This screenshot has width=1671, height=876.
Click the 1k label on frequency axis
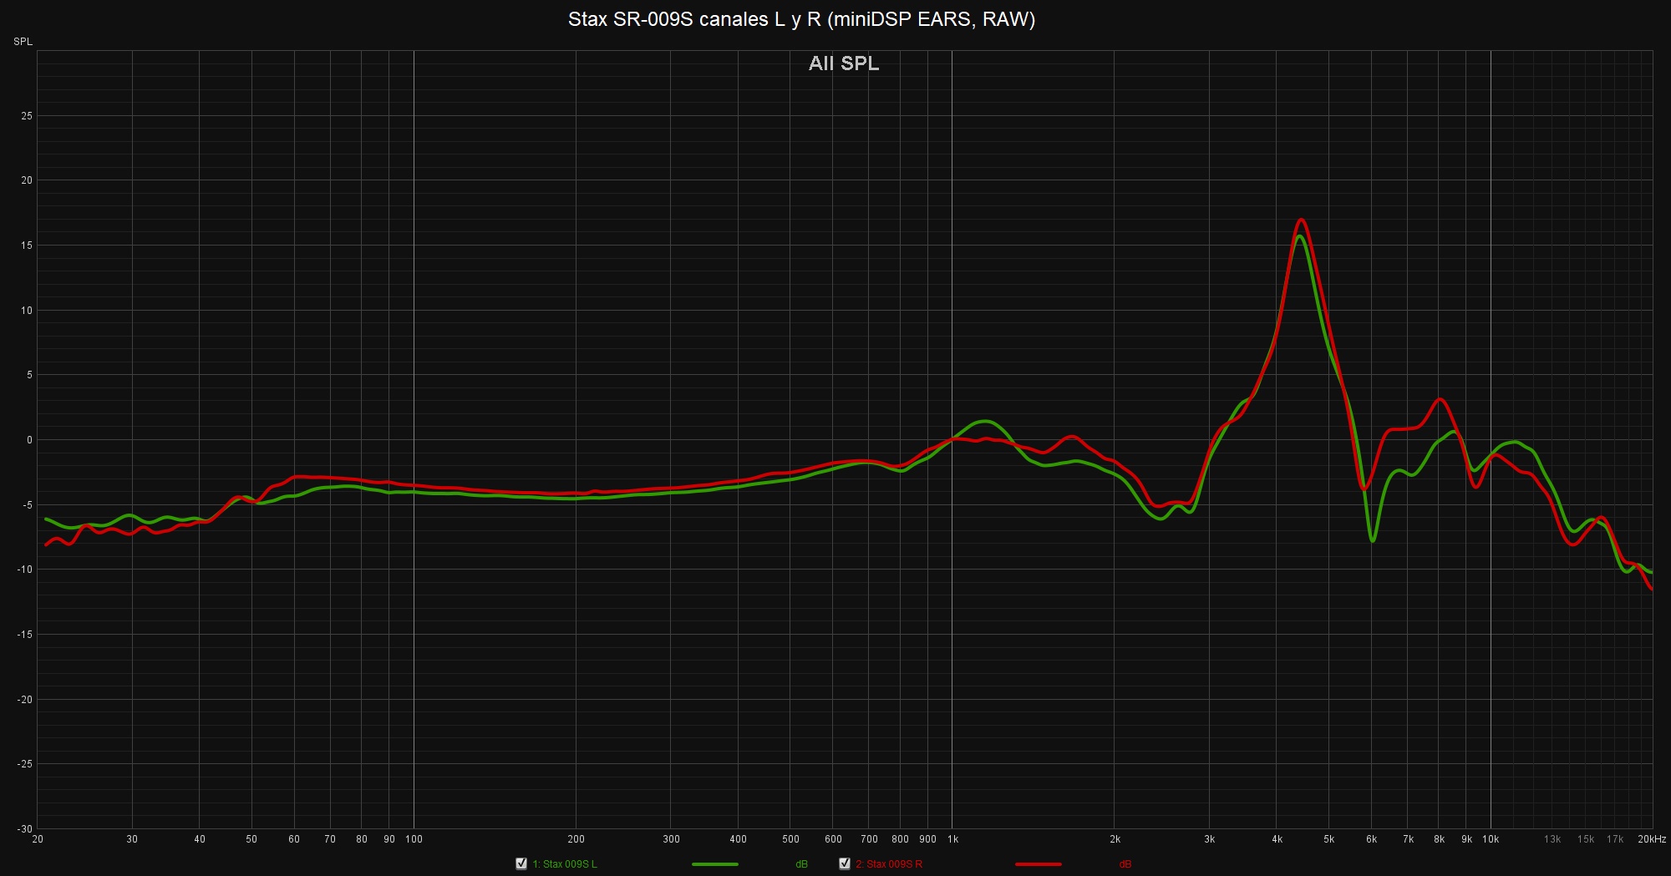coord(952,839)
